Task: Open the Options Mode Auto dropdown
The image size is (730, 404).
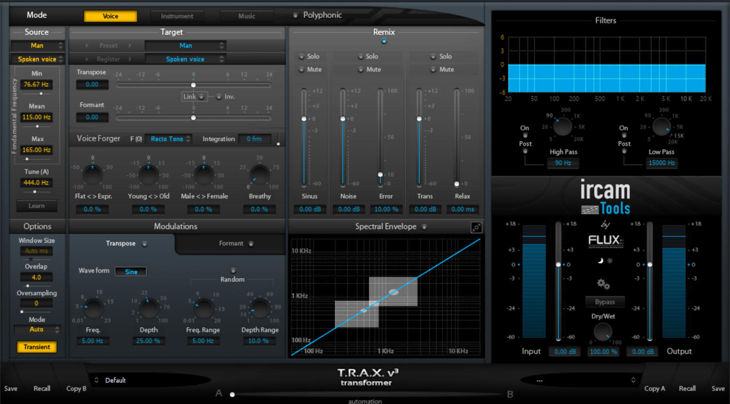Action: click(37, 329)
